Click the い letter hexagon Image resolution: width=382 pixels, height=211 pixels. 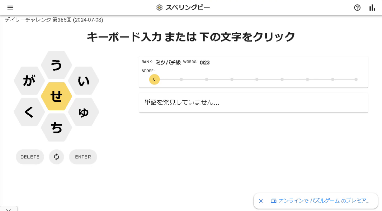click(84, 80)
